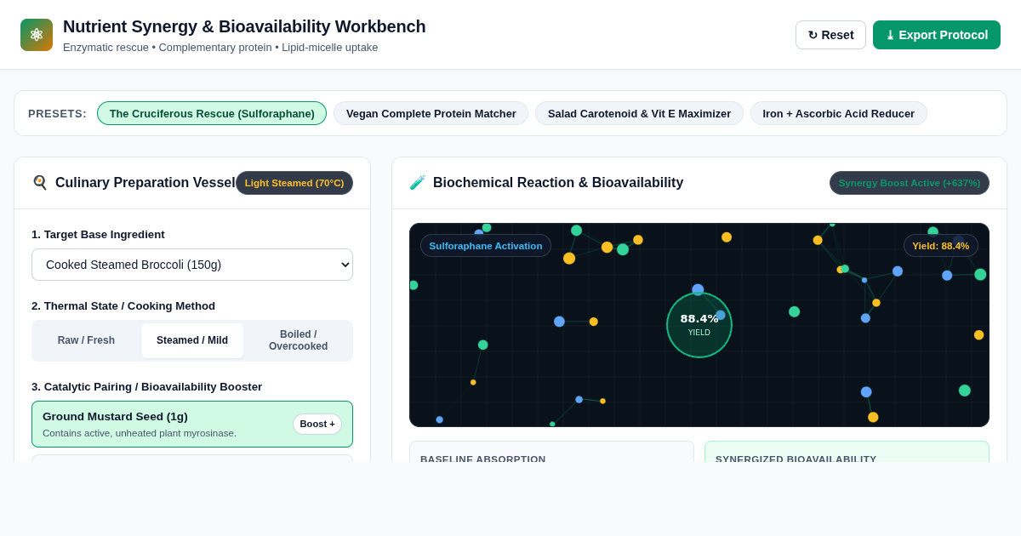The width and height of the screenshot is (1021, 536).
Task: Set thermal state to Boiled / Overcooked
Action: pyautogui.click(x=298, y=340)
